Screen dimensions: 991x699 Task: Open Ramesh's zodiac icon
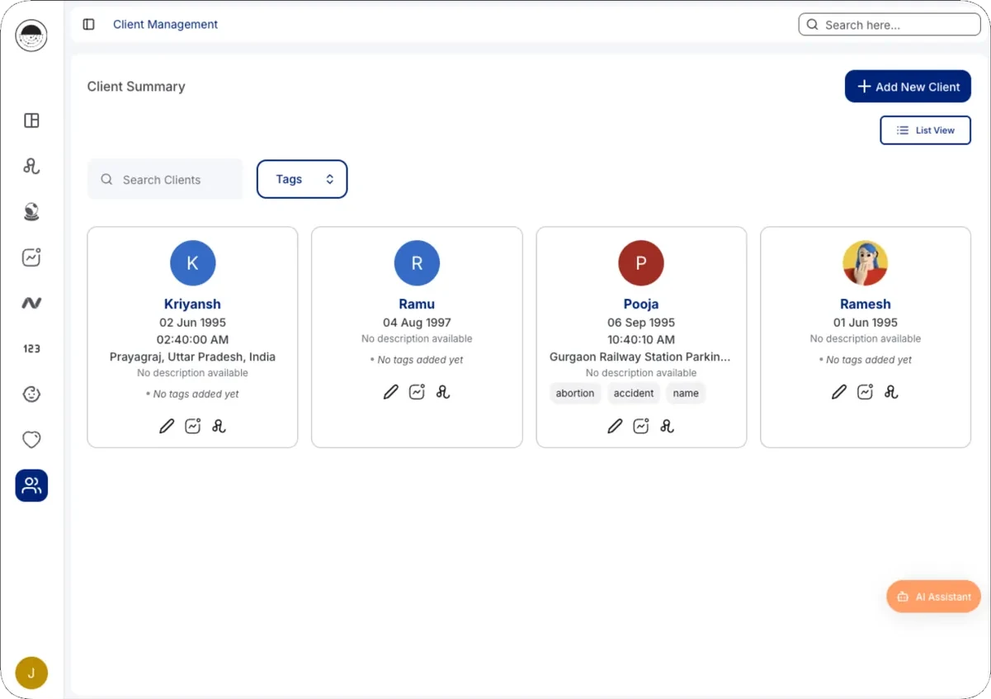click(x=891, y=392)
